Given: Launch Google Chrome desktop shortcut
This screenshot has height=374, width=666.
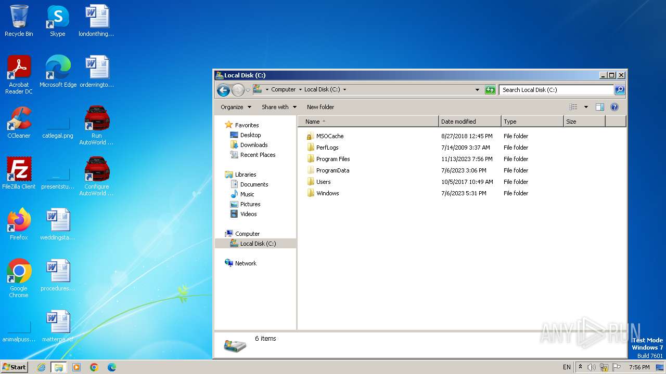Looking at the screenshot, I should coord(19,278).
